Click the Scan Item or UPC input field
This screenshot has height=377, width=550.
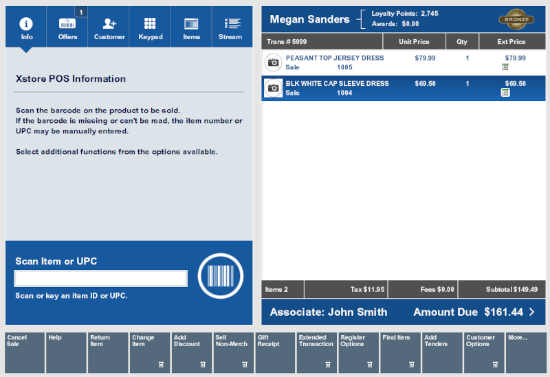point(100,279)
